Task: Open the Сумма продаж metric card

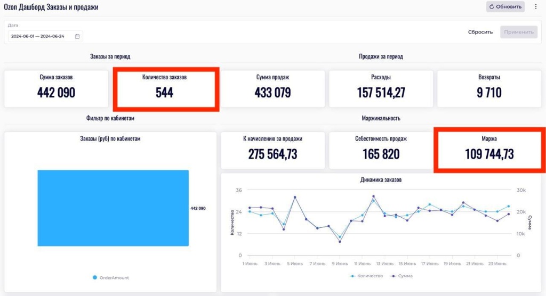Action: pyautogui.click(x=272, y=88)
